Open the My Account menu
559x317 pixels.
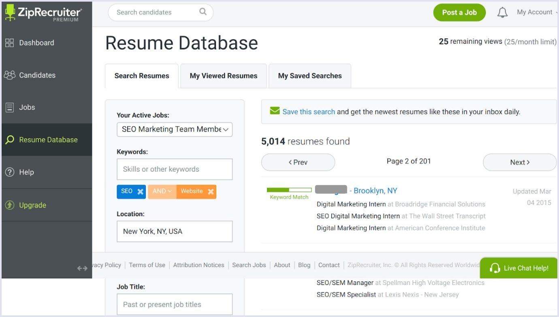(x=536, y=12)
